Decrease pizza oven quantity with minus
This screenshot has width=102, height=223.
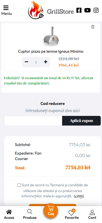point(26,62)
